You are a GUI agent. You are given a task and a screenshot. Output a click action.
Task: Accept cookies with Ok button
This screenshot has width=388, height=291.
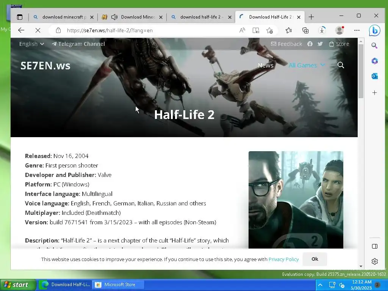315,259
